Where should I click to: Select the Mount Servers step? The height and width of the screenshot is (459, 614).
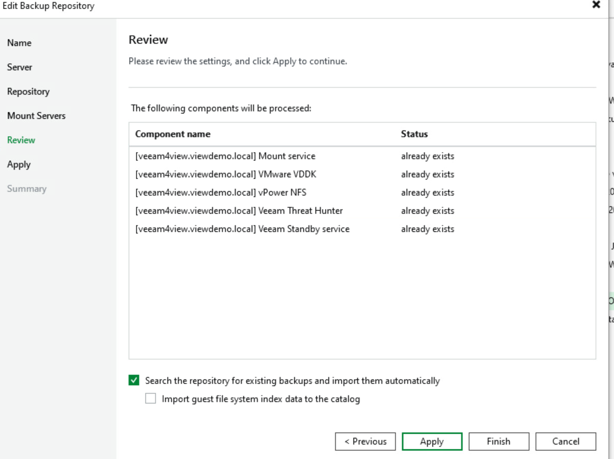pyautogui.click(x=36, y=116)
